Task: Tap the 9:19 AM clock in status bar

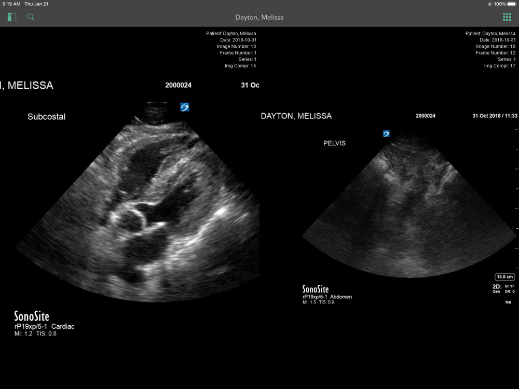Action: [11, 4]
